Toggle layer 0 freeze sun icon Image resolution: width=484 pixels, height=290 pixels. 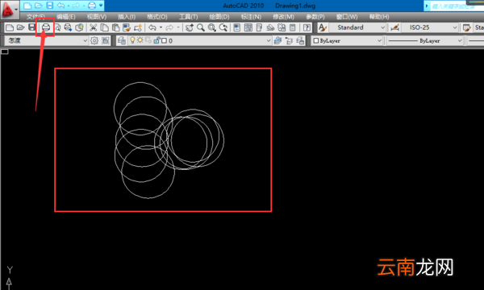point(140,40)
